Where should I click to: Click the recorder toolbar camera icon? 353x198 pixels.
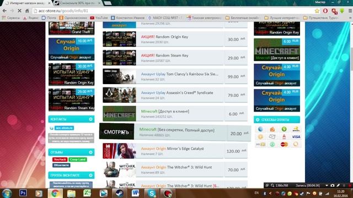click(x=333, y=185)
